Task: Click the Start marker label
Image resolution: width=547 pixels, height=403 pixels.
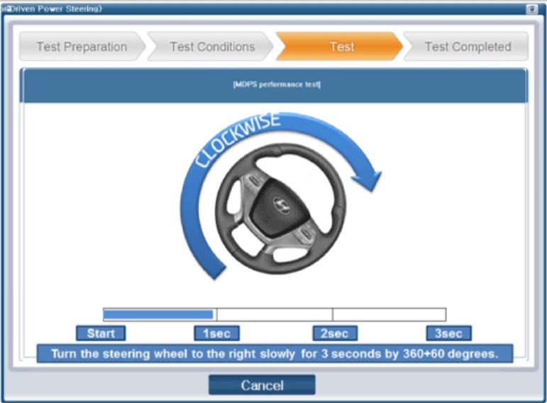Action: [101, 333]
